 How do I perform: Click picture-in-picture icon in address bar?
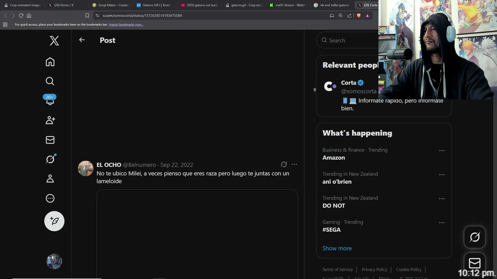point(332,15)
